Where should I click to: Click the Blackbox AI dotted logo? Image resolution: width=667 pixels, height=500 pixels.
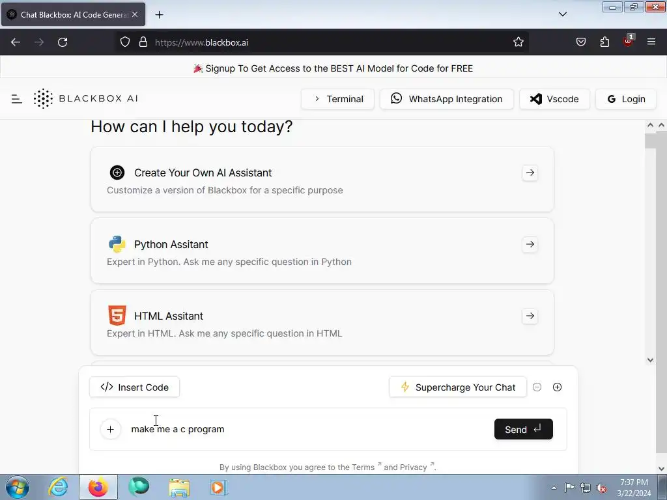43,99
